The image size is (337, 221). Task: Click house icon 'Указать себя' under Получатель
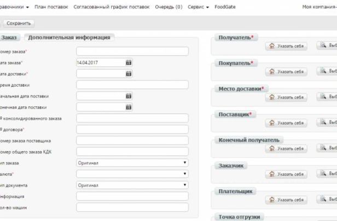tap(286, 46)
